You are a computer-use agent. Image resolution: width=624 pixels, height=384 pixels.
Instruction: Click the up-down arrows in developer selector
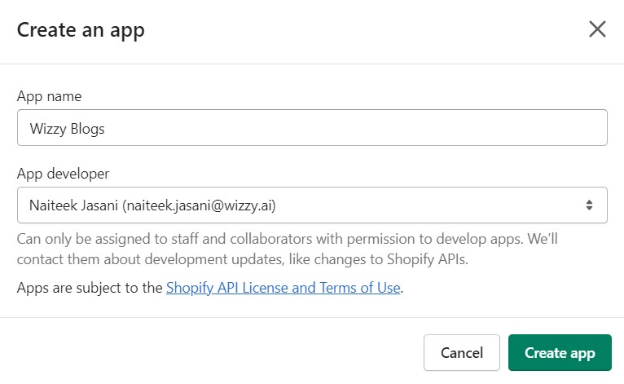point(589,205)
